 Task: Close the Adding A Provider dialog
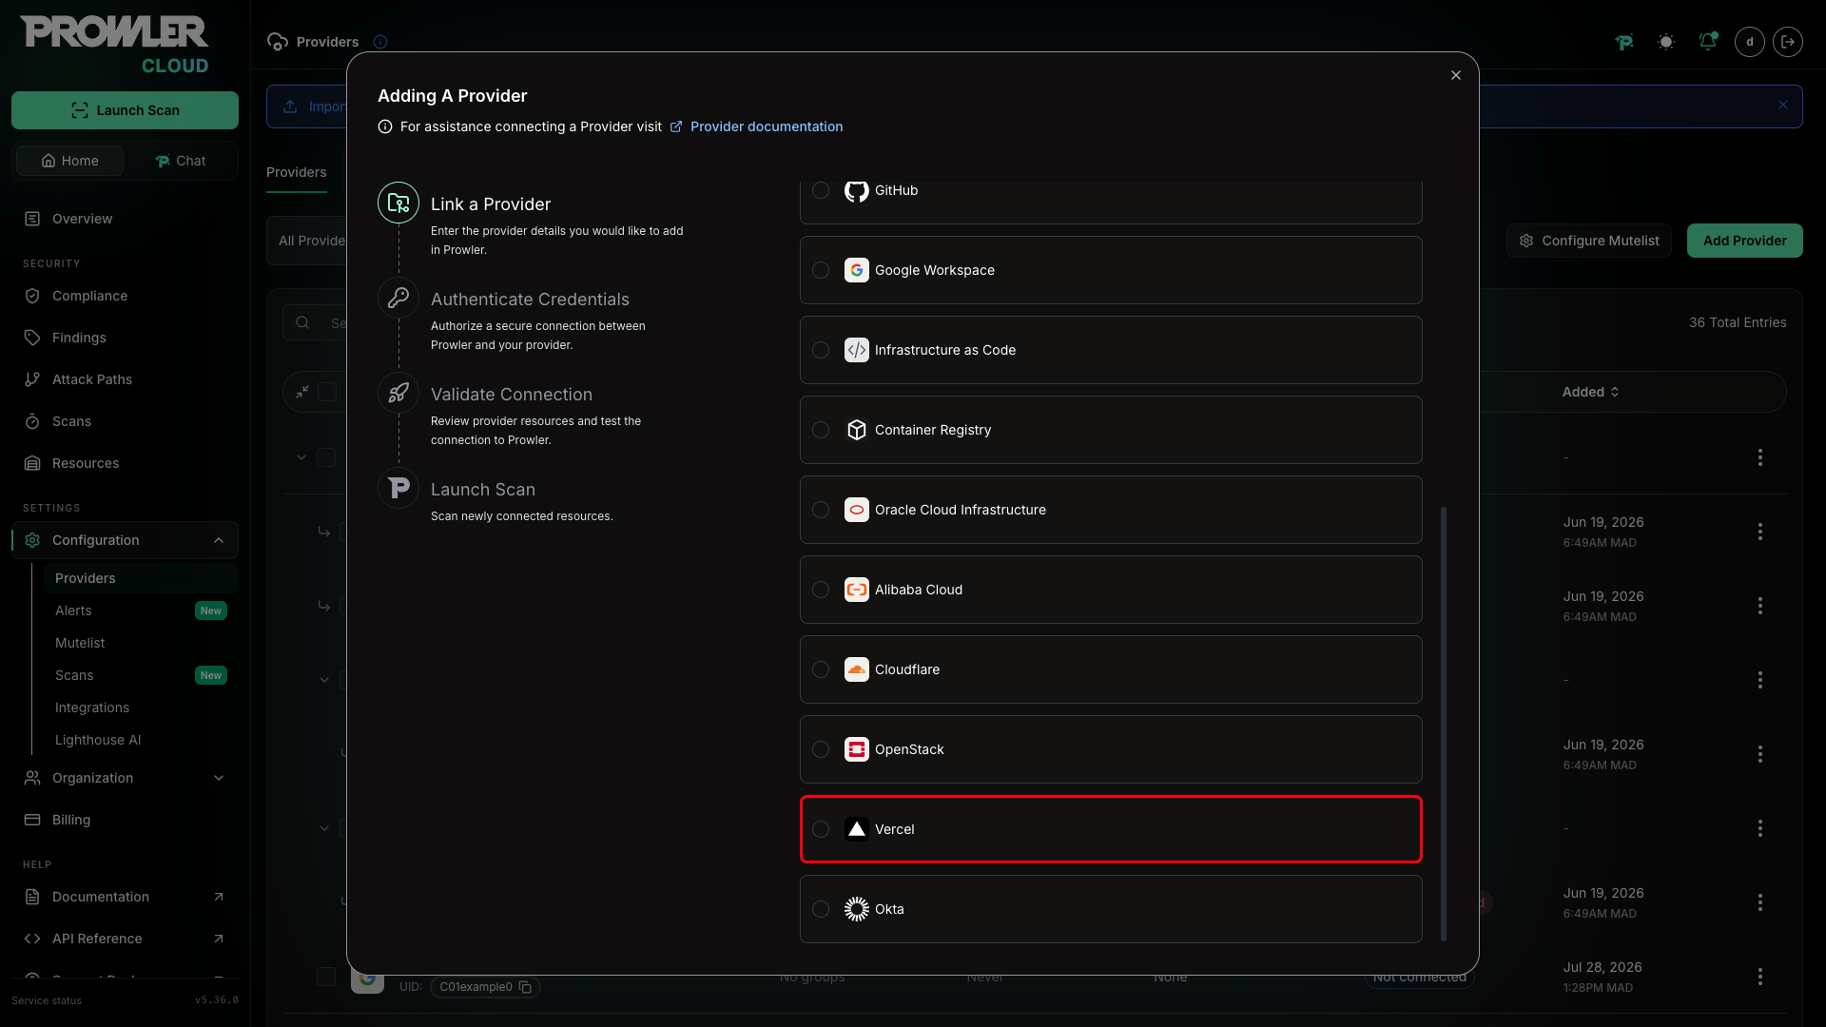click(1456, 75)
